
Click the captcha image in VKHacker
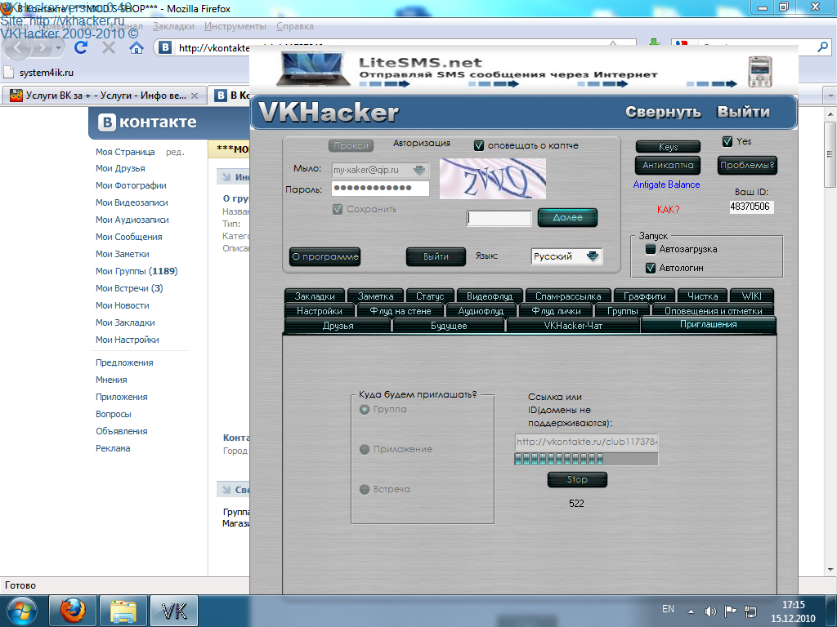[x=492, y=179]
